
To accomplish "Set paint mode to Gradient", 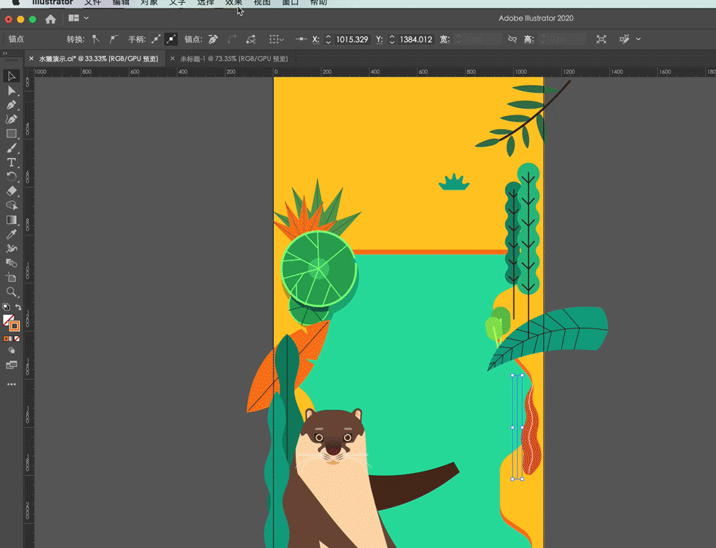I will [11, 338].
